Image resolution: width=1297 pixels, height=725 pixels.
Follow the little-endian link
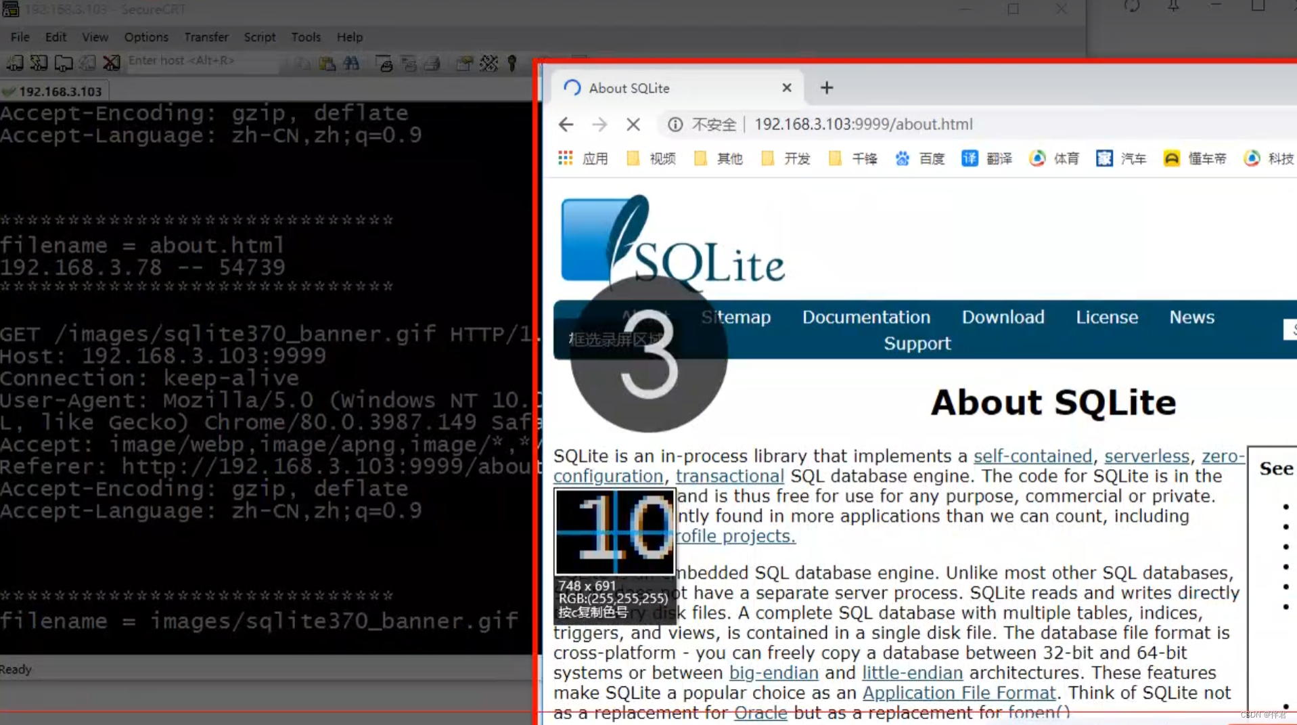pyautogui.click(x=912, y=674)
